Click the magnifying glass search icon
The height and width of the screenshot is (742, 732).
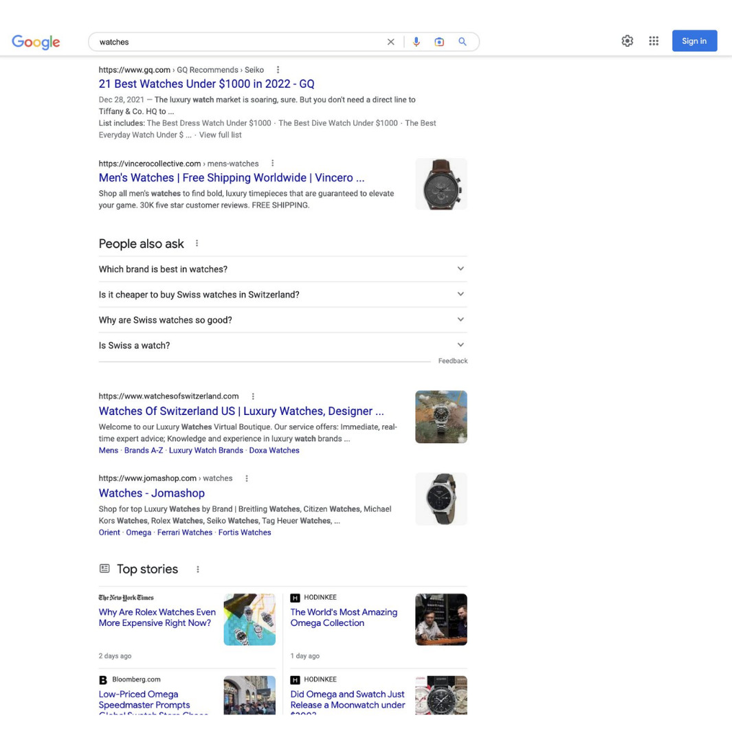pyautogui.click(x=463, y=42)
